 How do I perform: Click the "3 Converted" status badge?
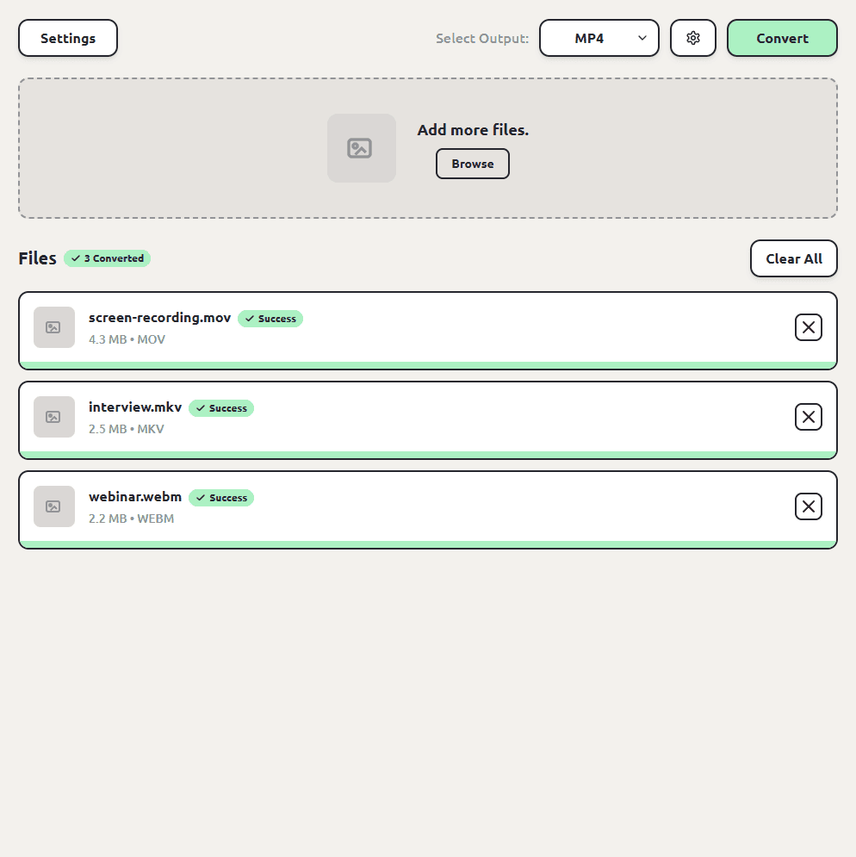point(107,258)
